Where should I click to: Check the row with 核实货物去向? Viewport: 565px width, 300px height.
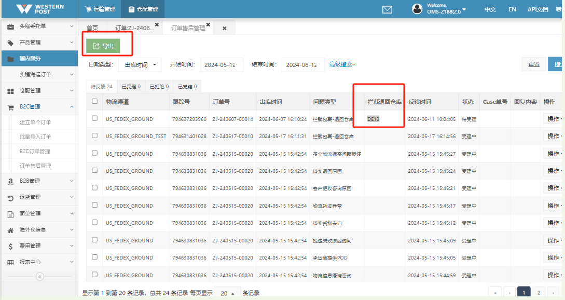tap(95, 223)
